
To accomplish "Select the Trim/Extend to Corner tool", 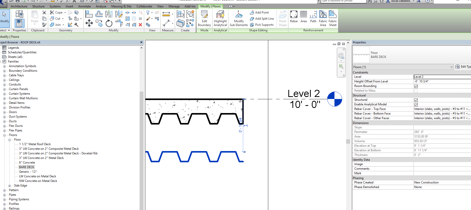I will point(119,23).
